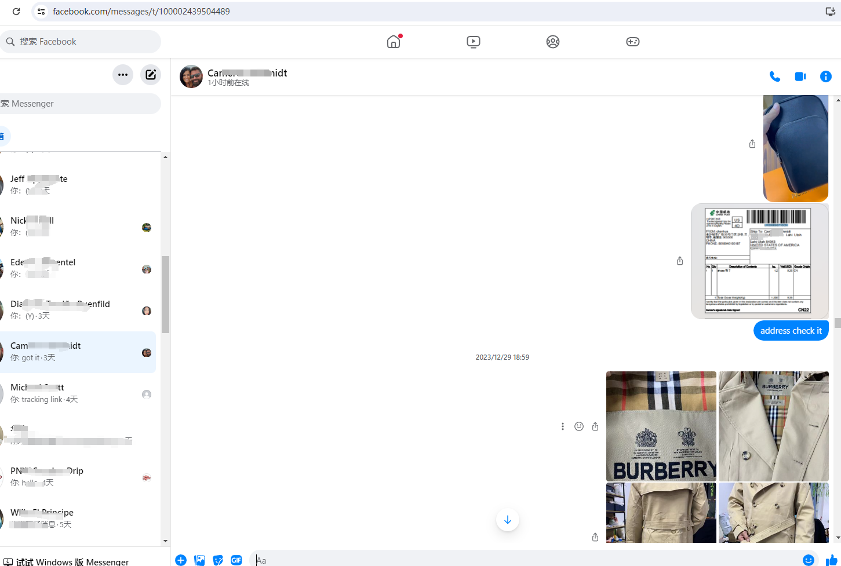
Task: Click the message input field
Action: (522, 560)
